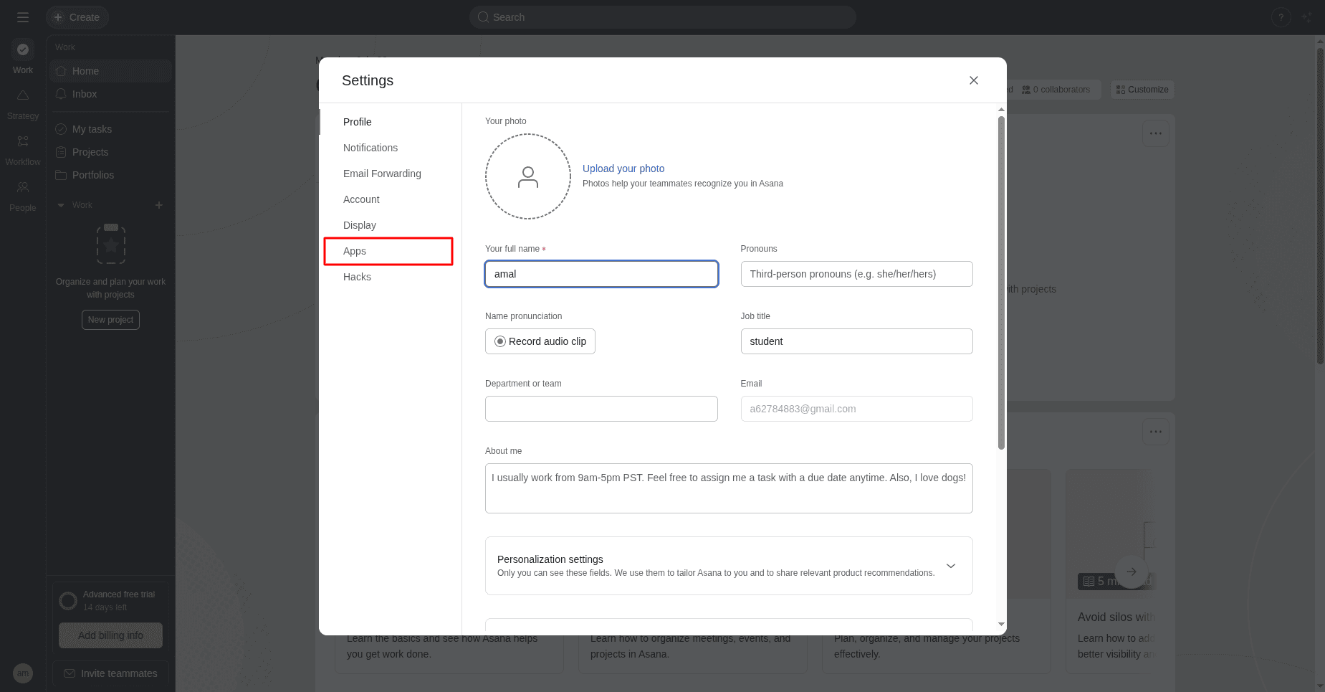Open My tasks in the sidebar

point(110,129)
